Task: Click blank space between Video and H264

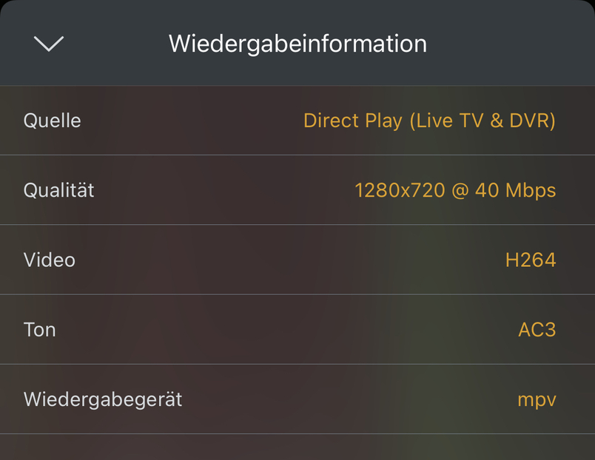Action: tap(289, 260)
